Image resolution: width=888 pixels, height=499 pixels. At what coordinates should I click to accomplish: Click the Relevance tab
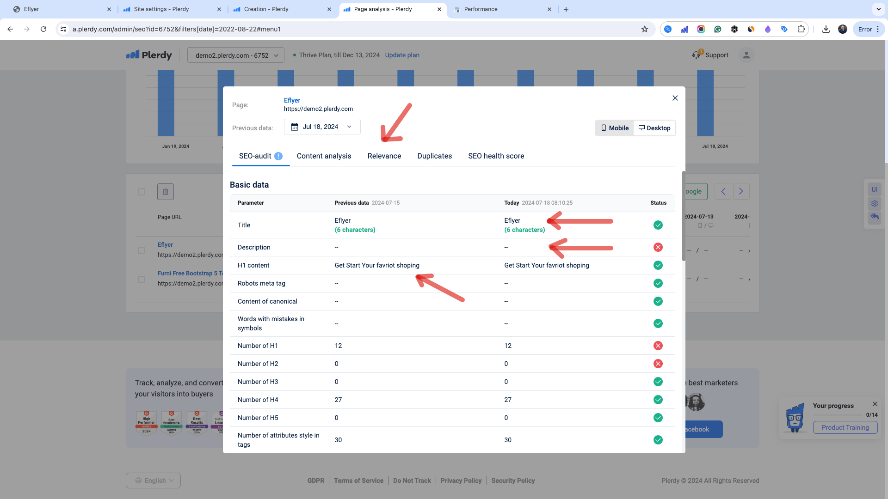point(383,156)
